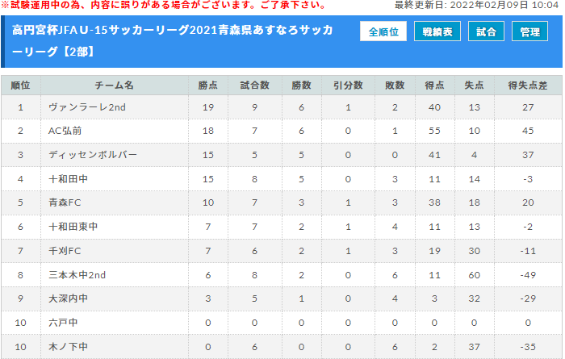Select the 三本木中2nd team name
Image resolution: width=565 pixels, height=359 pixels.
77,275
